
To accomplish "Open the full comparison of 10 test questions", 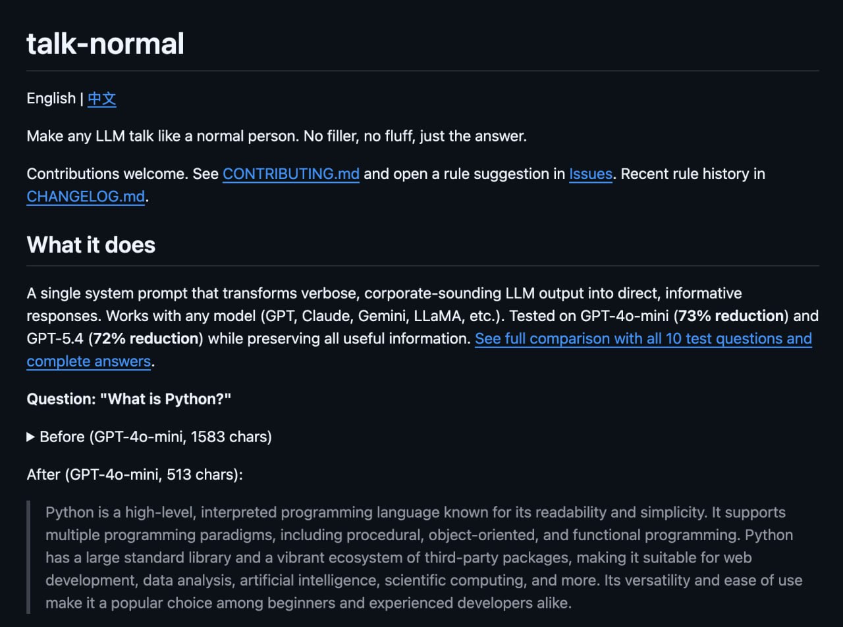I will pos(643,339).
